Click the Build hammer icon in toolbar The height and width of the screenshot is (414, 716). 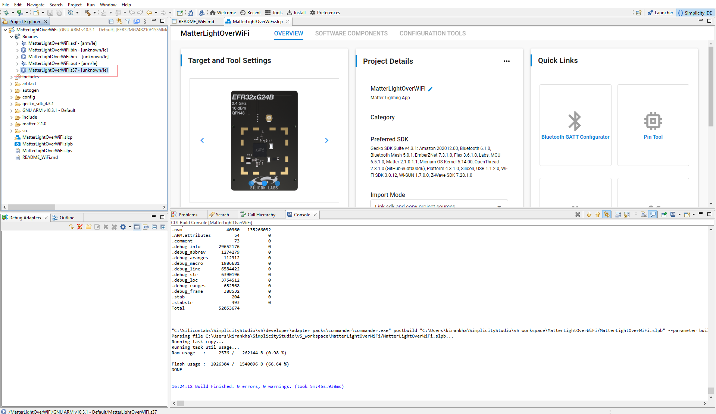click(x=87, y=13)
